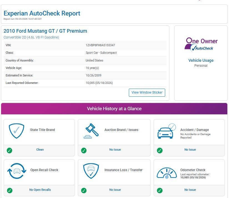Click the Auction Brand gavel icon
Viewport: 229px width, 198px height.
point(91,131)
